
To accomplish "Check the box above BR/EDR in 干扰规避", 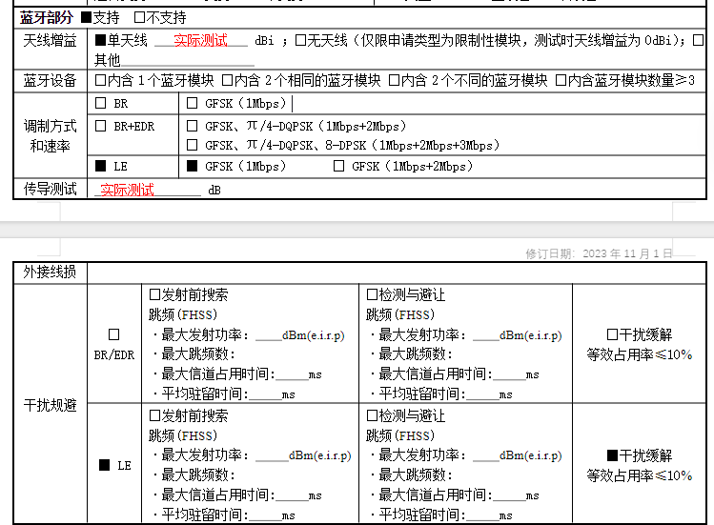I will click(113, 334).
